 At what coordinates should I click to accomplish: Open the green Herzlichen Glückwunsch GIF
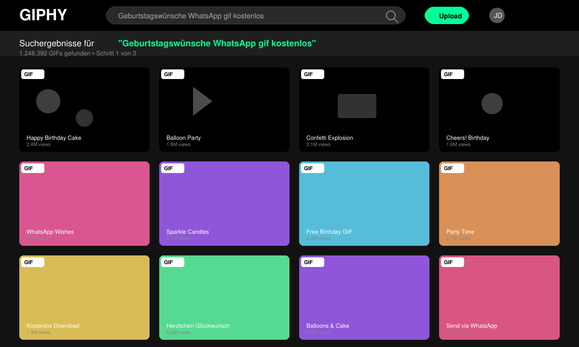224,297
